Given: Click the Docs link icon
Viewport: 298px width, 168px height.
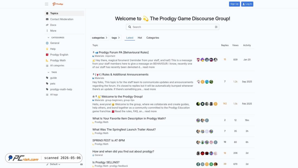Looking at the screenshot, I should (x=47, y=25).
